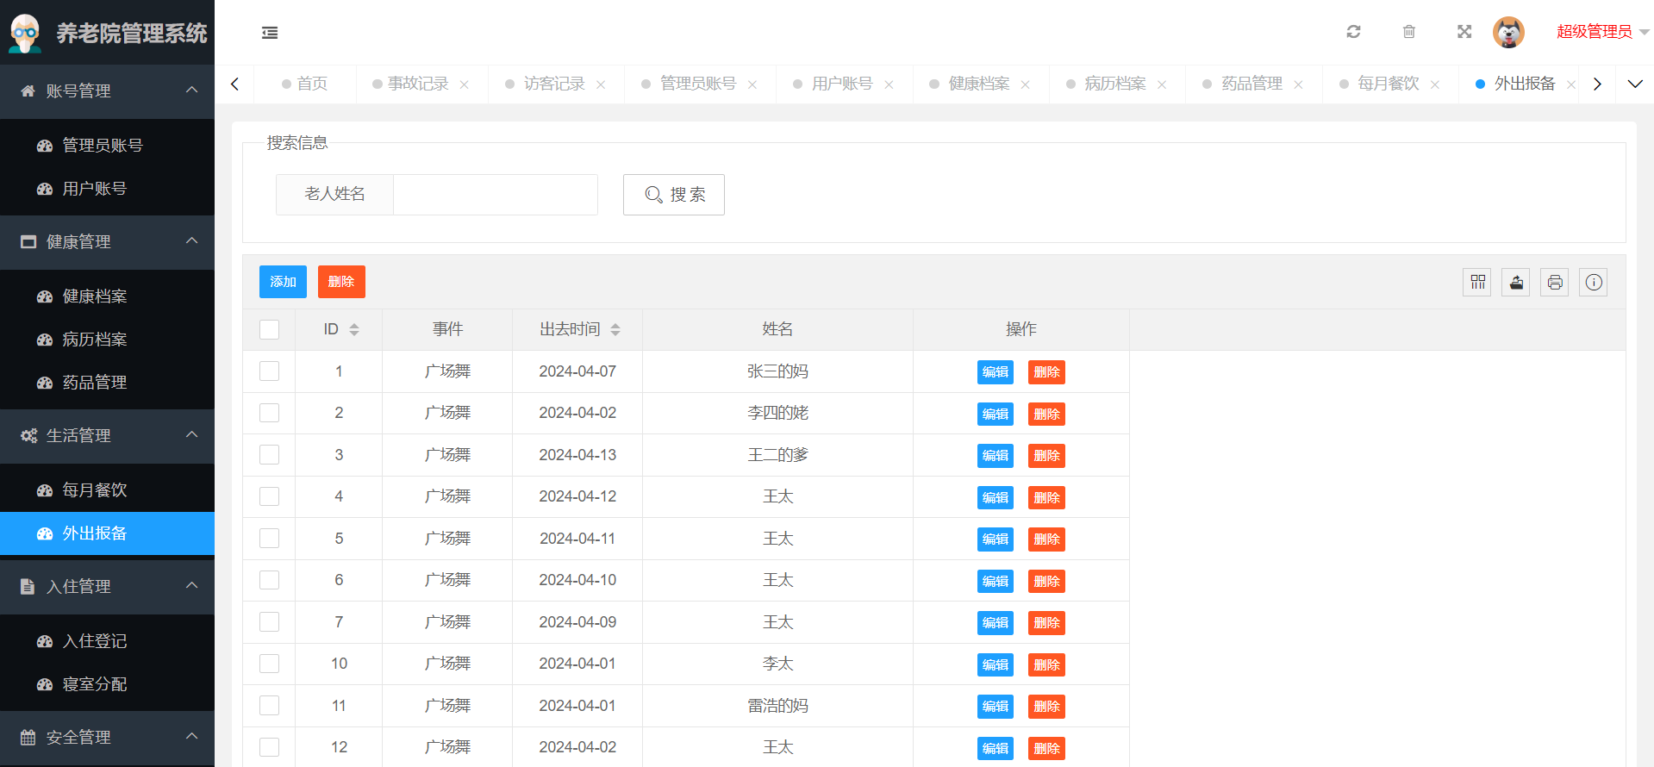This screenshot has width=1654, height=767.
Task: Check the row dated 2024-04-10
Action: (x=270, y=580)
